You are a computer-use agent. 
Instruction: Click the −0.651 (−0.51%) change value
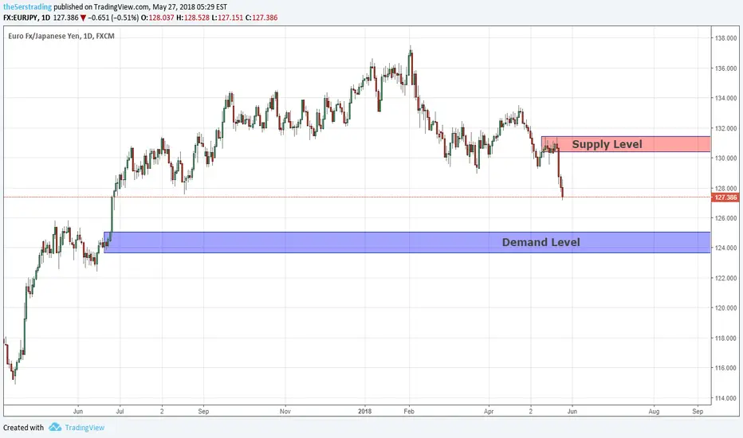point(113,18)
